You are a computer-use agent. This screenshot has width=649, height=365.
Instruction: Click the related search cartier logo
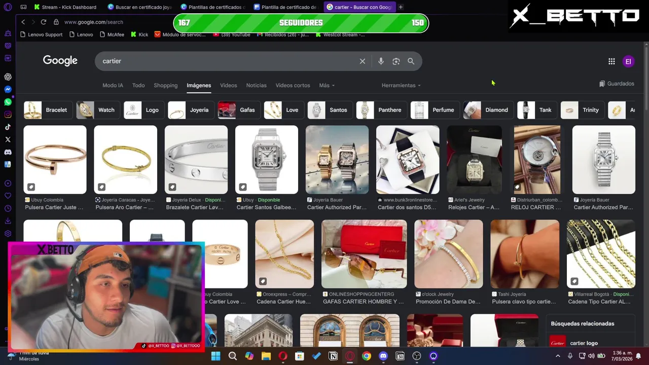click(x=591, y=343)
